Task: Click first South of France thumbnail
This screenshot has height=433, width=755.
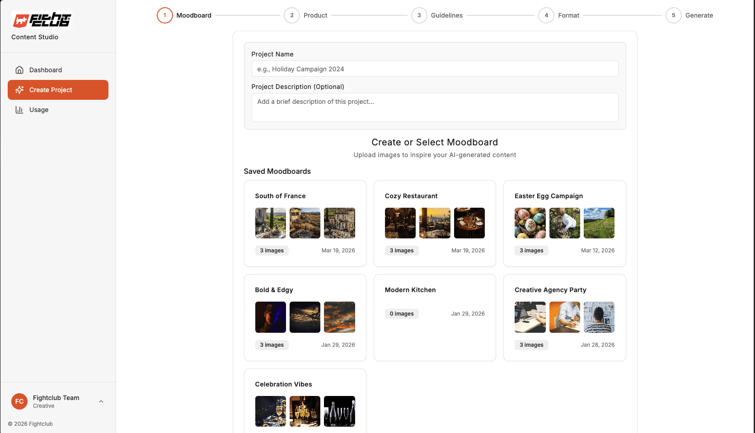Action: [x=271, y=223]
